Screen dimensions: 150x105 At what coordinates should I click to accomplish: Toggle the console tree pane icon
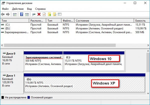click(x=15, y=15)
